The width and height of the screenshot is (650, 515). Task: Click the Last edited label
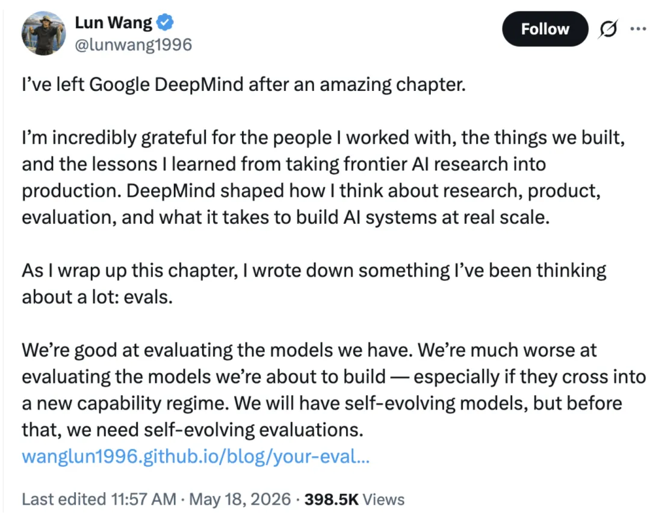click(64, 499)
